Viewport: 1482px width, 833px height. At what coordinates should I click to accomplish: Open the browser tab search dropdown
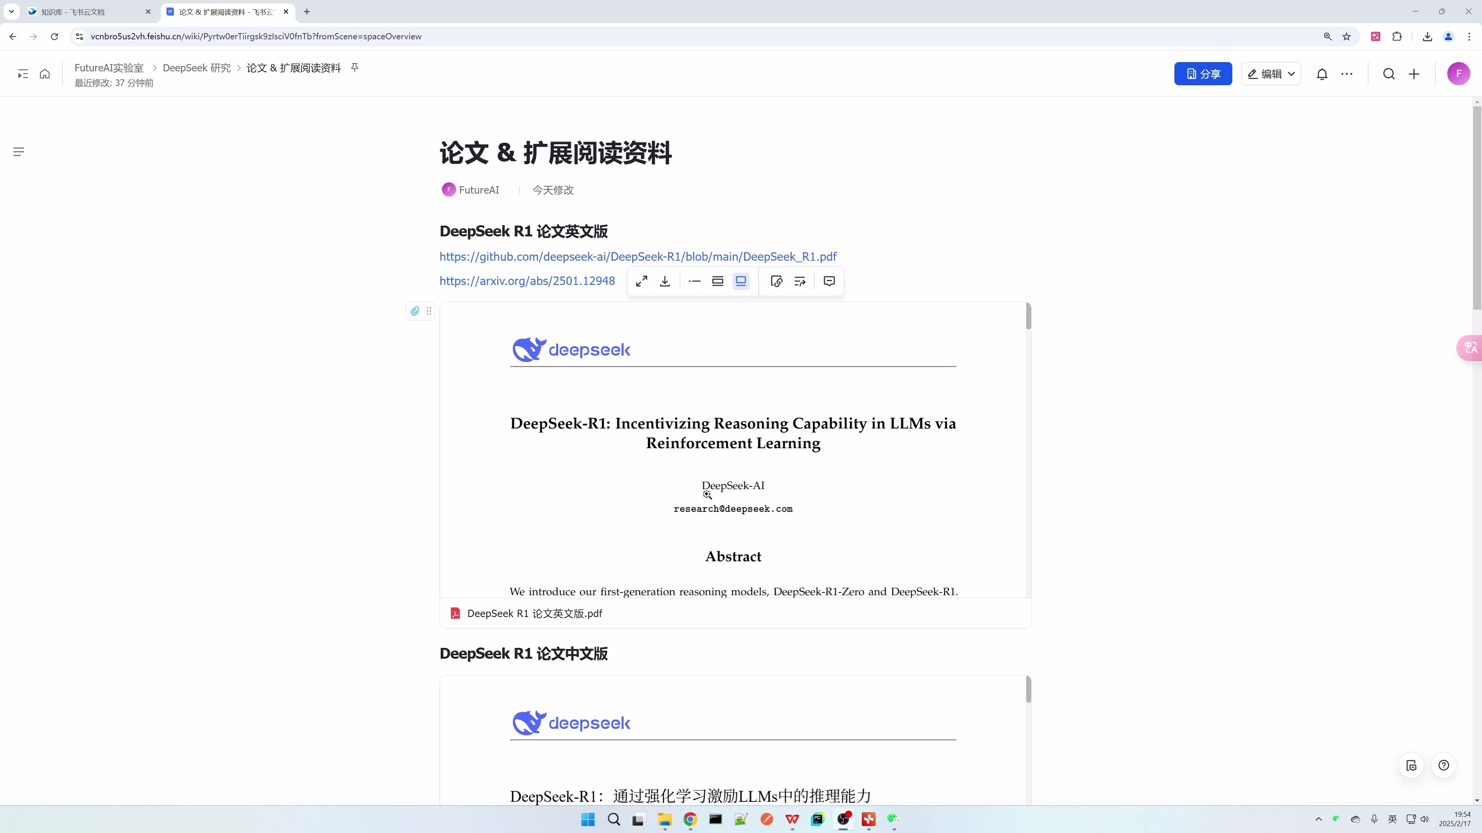click(x=11, y=12)
